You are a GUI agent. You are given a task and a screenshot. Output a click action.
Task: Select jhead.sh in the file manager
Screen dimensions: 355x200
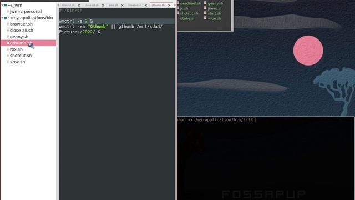click(x=215, y=8)
